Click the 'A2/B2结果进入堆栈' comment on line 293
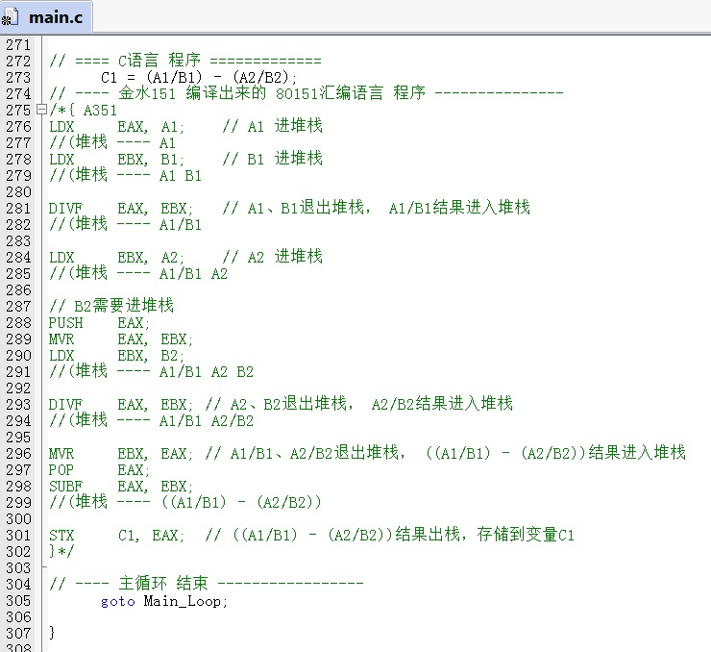711x652 pixels. [442, 403]
